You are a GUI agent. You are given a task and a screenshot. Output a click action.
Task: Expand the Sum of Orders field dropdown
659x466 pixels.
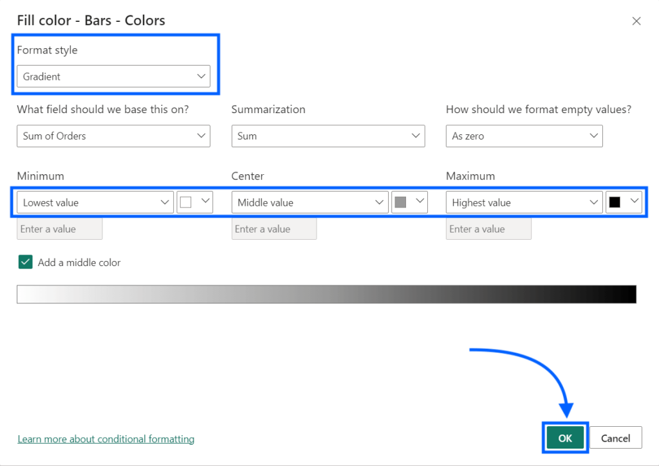click(113, 136)
